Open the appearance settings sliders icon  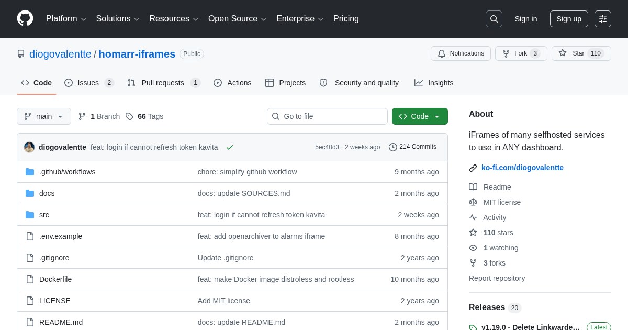click(x=603, y=19)
